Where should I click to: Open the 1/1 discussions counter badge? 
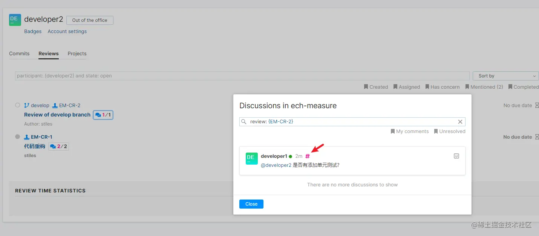[103, 115]
